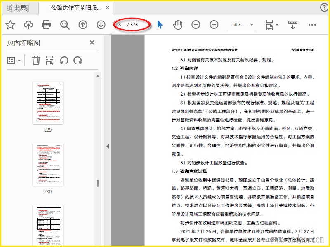Click the page label 229
This screenshot has height=247, width=330.
click(48, 130)
